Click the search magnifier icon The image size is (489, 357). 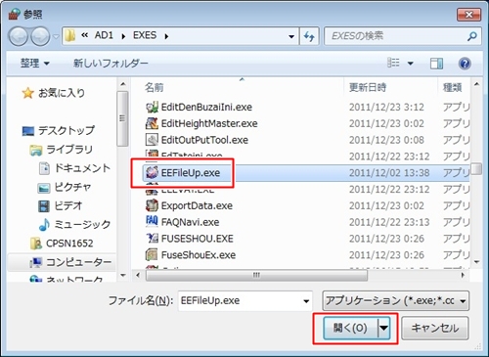coord(472,36)
